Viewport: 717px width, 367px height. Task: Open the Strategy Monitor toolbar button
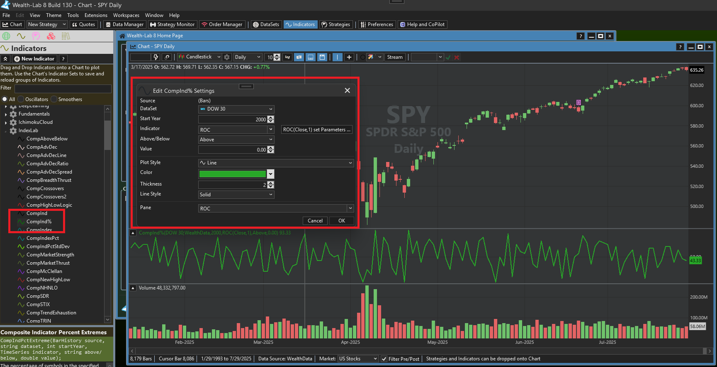coord(172,24)
